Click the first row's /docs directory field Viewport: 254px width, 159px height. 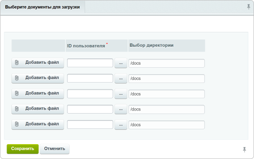tap(167, 63)
